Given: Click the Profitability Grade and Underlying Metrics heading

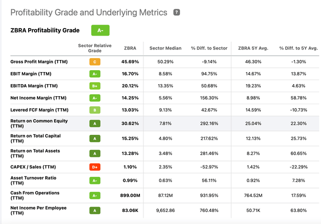Looking at the screenshot, I should click(x=90, y=13).
